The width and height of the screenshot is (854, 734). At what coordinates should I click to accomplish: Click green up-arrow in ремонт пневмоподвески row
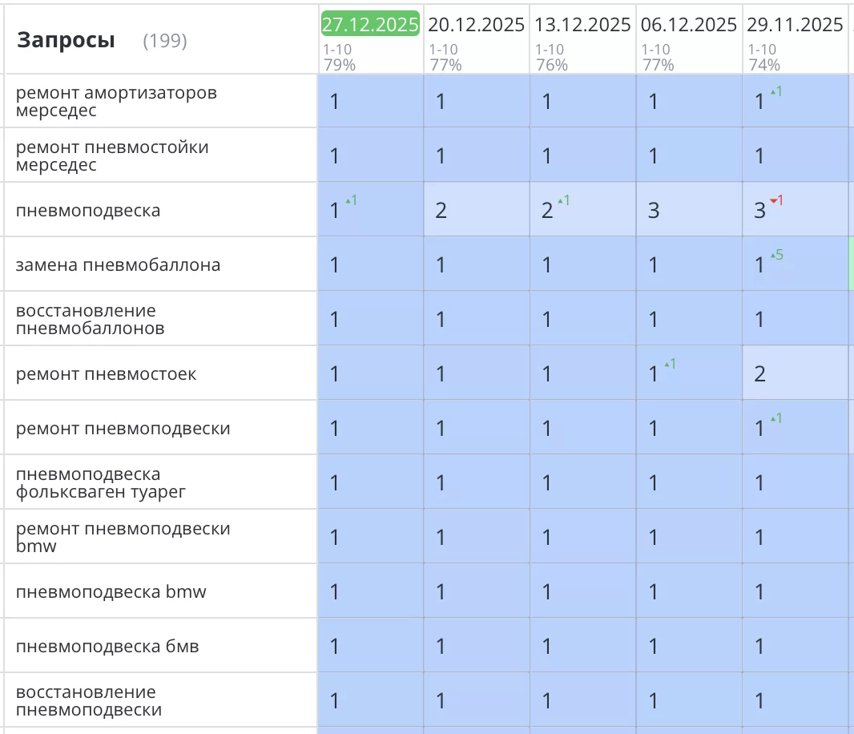coord(775,418)
